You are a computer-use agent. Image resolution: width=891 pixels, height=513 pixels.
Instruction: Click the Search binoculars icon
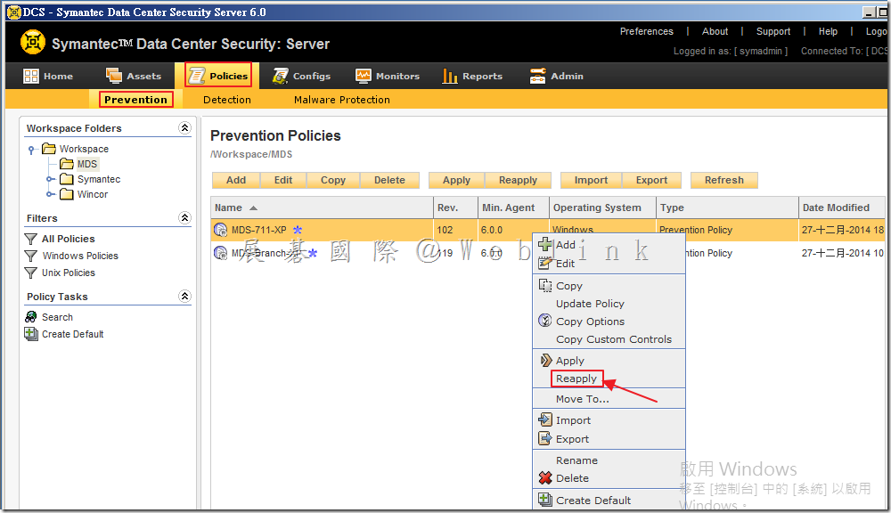(30, 316)
